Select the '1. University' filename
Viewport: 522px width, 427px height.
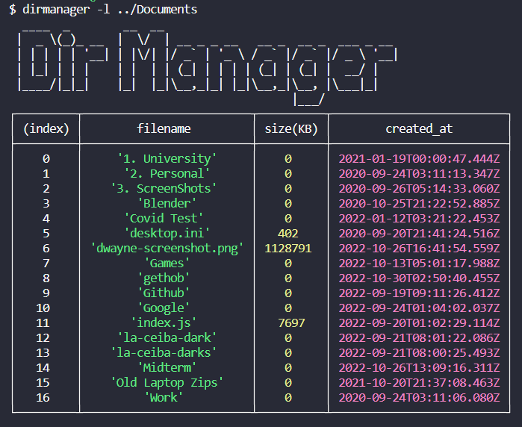167,158
